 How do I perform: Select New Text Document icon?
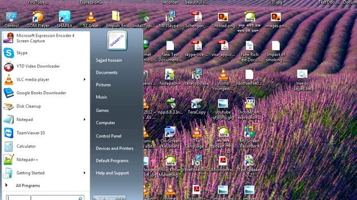[x=170, y=51]
